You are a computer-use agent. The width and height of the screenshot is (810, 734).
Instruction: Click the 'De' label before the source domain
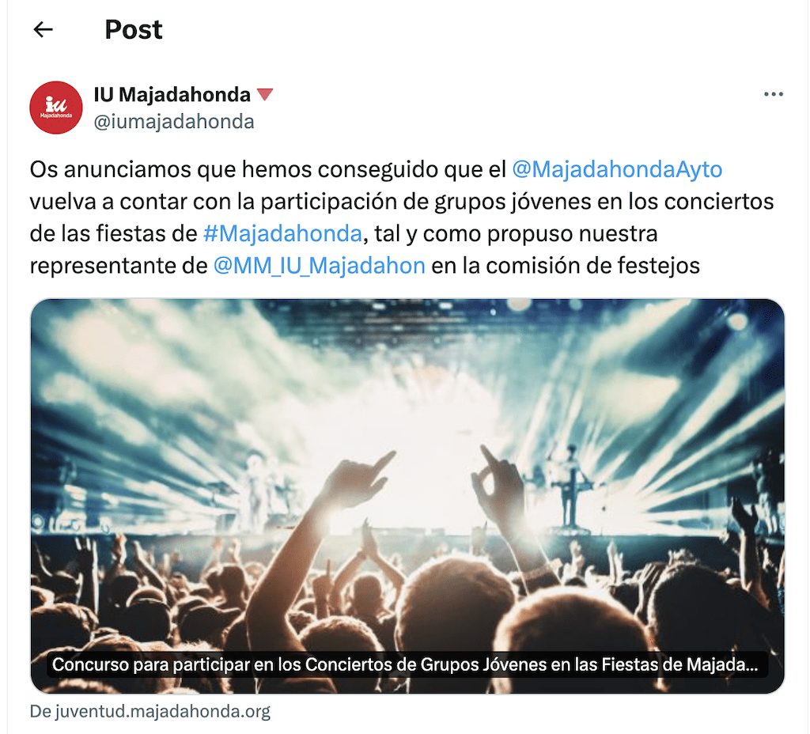[x=40, y=711]
